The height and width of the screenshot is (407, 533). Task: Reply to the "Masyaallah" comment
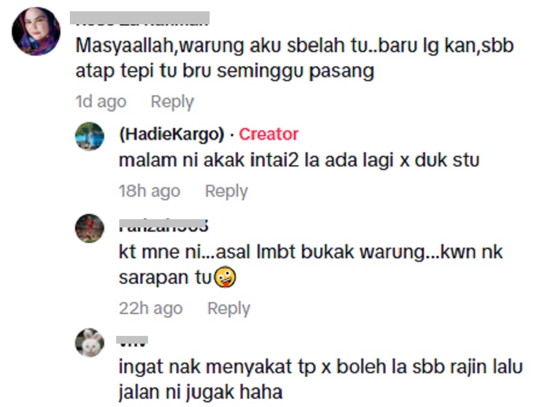pyautogui.click(x=172, y=102)
